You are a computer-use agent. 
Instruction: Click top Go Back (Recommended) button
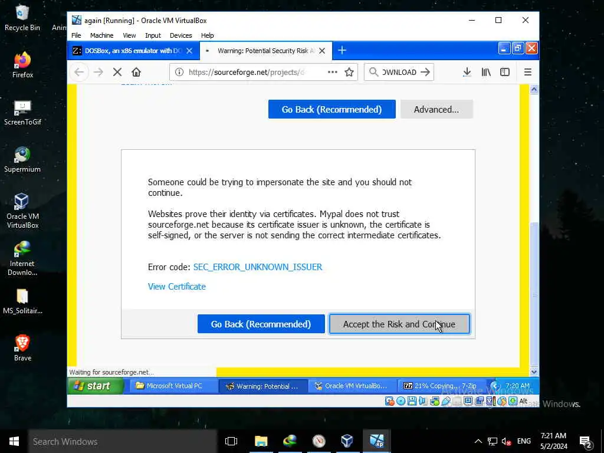pyautogui.click(x=331, y=109)
